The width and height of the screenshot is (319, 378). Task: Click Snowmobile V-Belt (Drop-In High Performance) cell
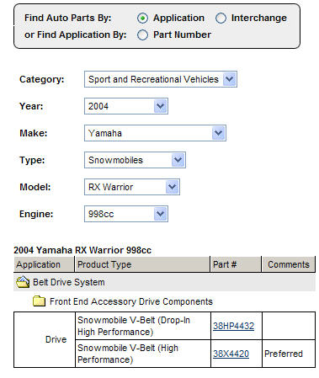(143, 326)
